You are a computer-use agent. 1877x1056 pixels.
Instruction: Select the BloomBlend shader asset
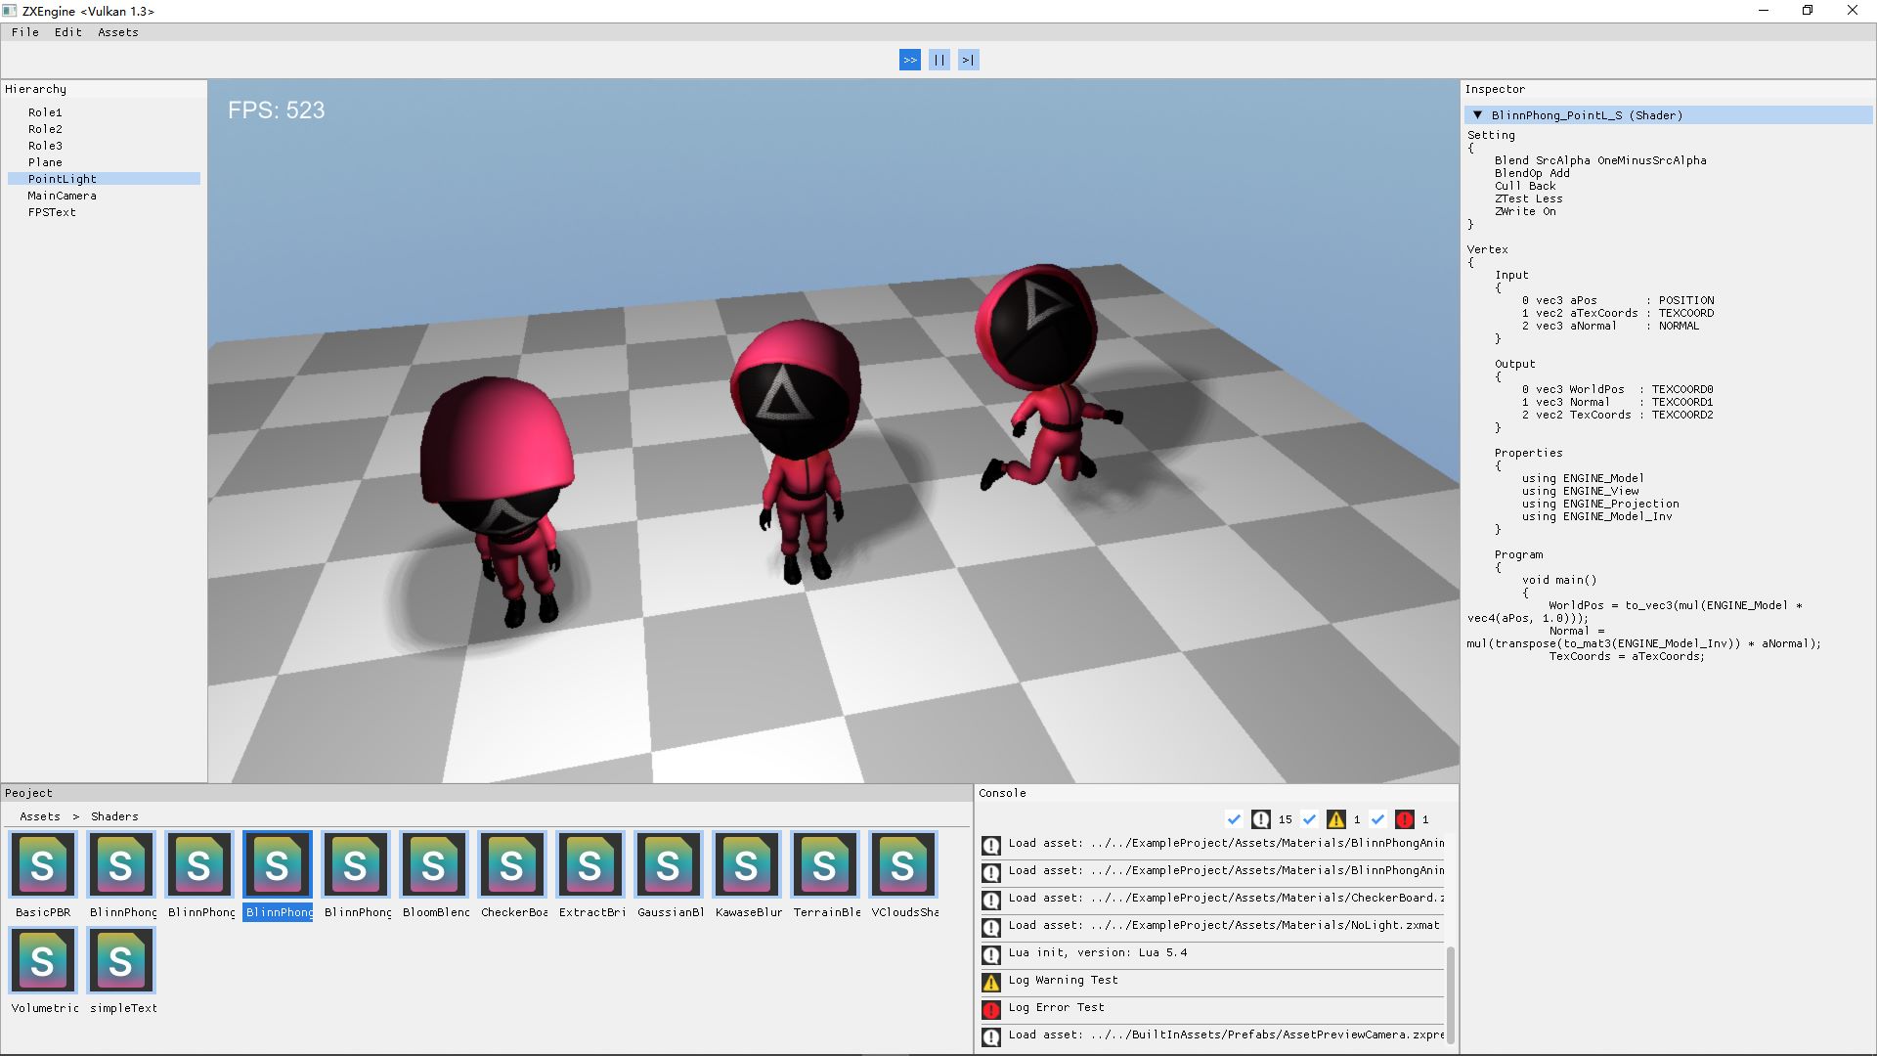click(x=434, y=864)
